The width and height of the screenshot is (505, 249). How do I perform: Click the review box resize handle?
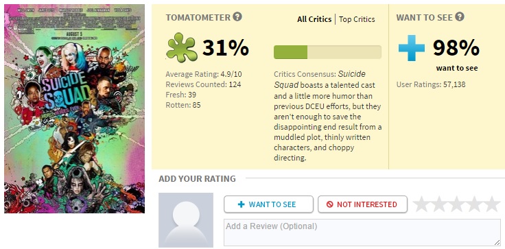[497, 243]
